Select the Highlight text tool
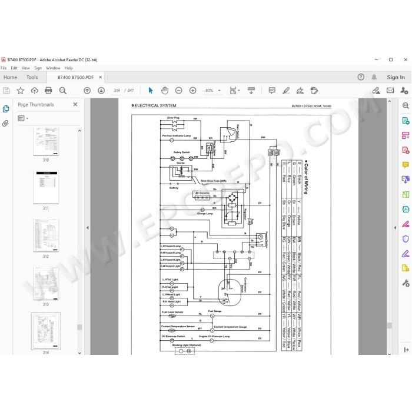Image resolution: width=412 pixels, height=412 pixels. point(286,91)
